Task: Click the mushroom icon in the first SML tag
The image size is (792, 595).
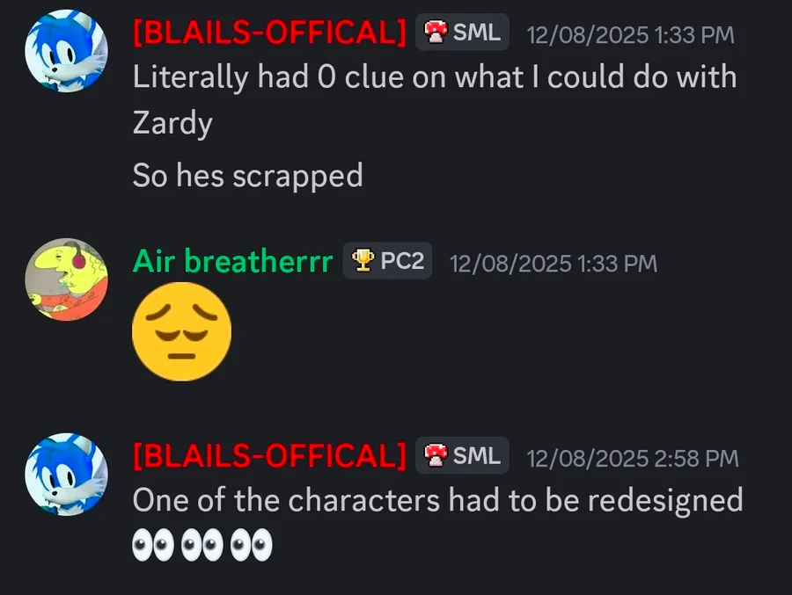Action: 436,33
